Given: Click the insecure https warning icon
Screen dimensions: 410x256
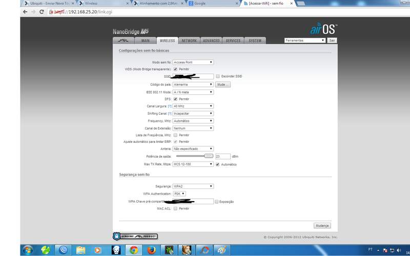Looking at the screenshot, I should [51, 12].
